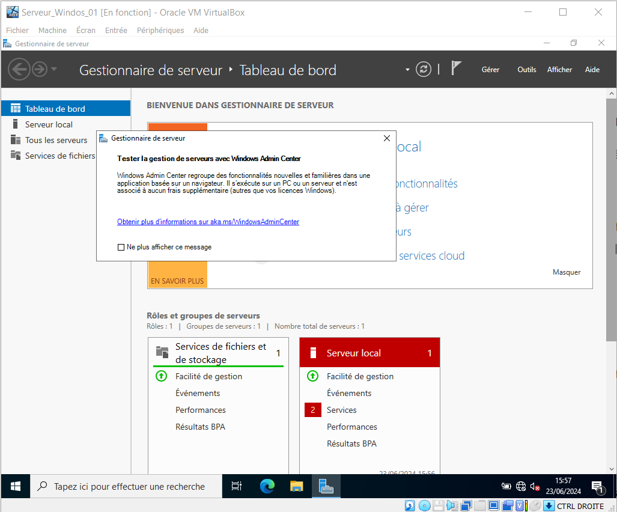Open the notifications flag icon
This screenshot has width=617, height=512.
(x=457, y=69)
